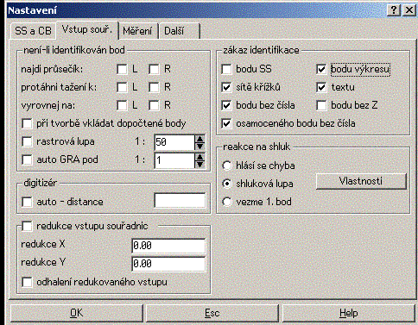Uncheck the bodu výkresu checkbox
The width and height of the screenshot is (418, 325).
pos(321,69)
